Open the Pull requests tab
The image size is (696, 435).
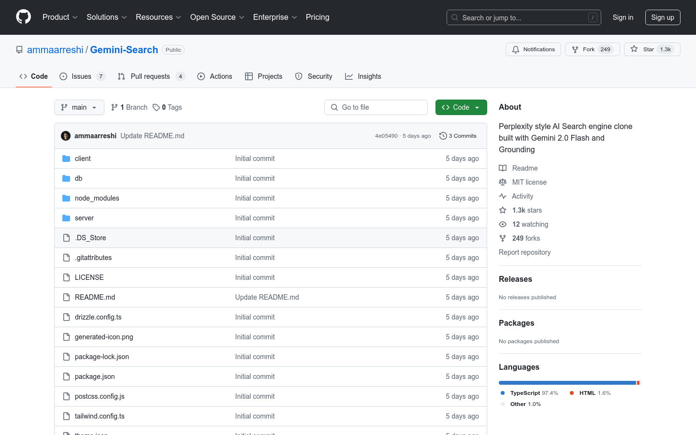150,76
